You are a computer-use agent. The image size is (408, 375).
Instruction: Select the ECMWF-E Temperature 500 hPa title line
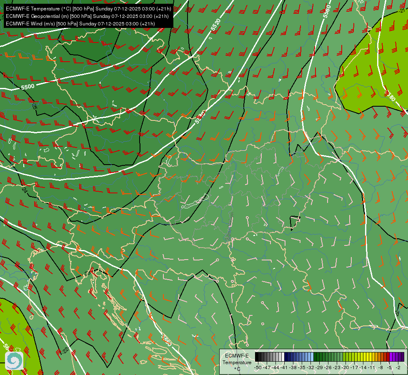pyautogui.click(x=88, y=9)
